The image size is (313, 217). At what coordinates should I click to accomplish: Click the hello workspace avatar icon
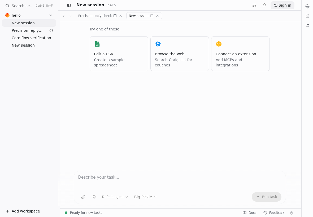[7, 15]
